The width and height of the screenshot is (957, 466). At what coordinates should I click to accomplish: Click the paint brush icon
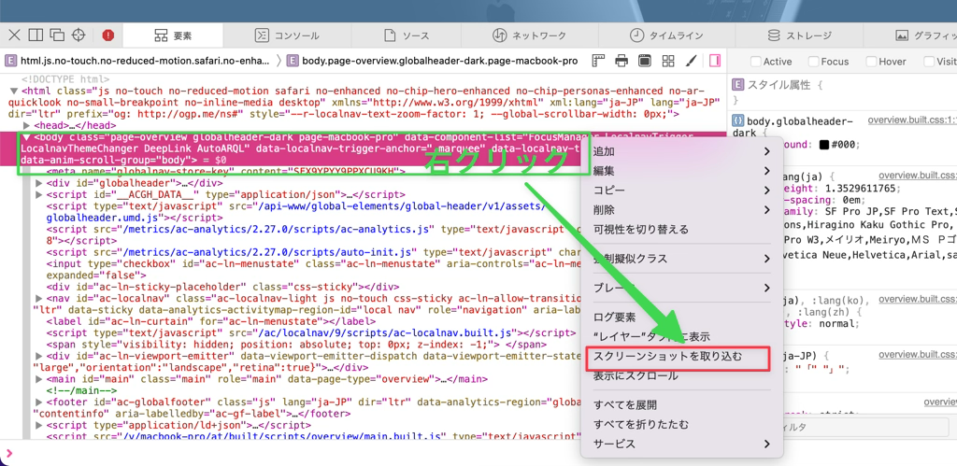click(x=692, y=61)
